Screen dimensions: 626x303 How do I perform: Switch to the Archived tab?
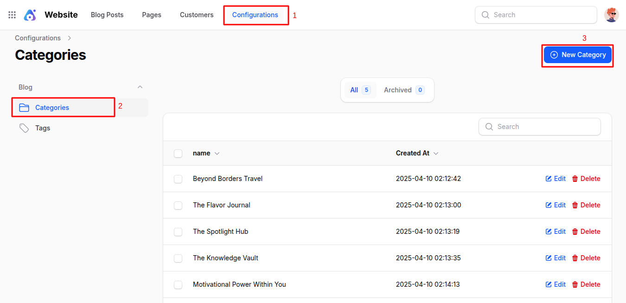click(x=398, y=90)
